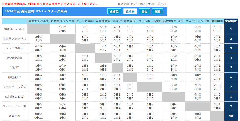Click 浜松開誠館 vs 刈谷JY result cell

click(117, 58)
